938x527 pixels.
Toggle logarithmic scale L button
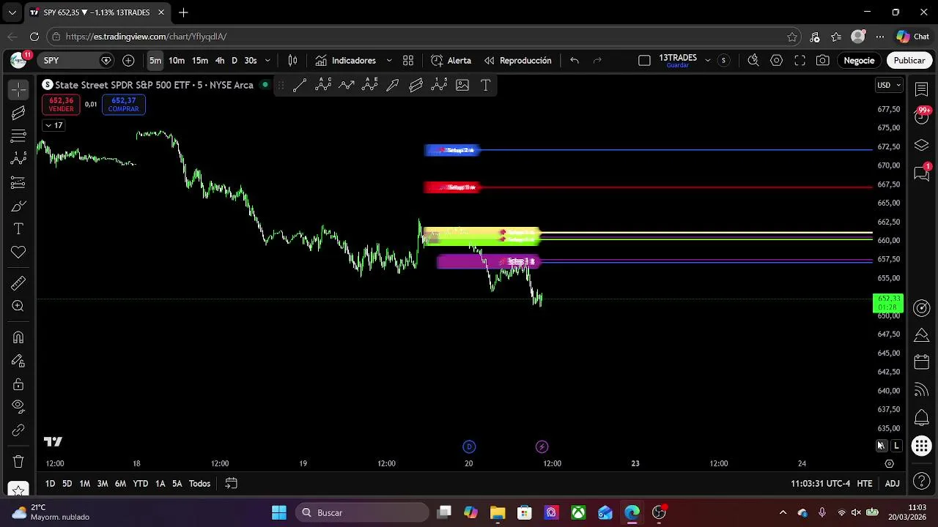point(896,446)
